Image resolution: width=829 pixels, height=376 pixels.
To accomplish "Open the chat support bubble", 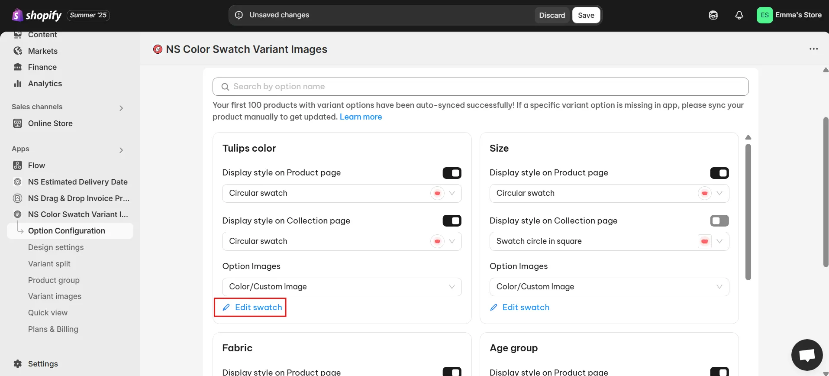I will (x=807, y=355).
